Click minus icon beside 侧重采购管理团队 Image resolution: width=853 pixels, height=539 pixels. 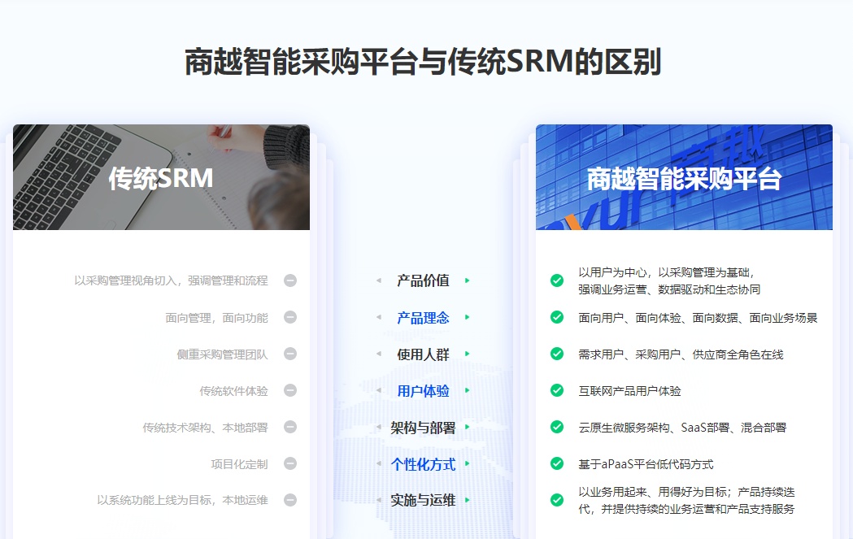pos(290,354)
